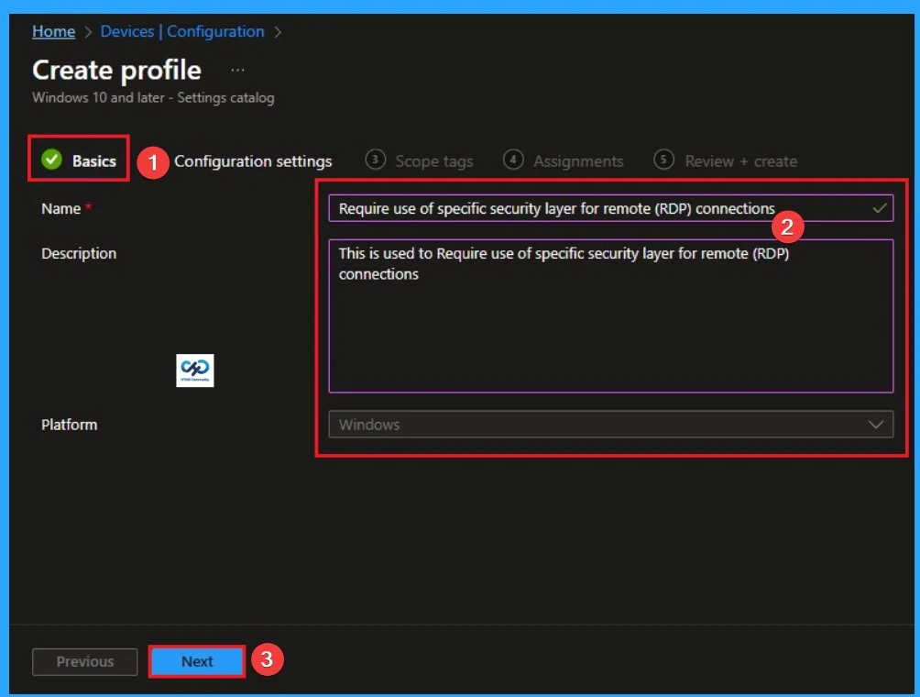Click the green validation check in Name field
Image resolution: width=920 pixels, height=697 pixels.
pos(879,208)
